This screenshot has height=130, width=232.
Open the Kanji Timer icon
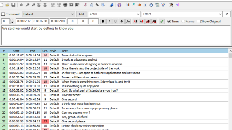[x=157, y=5]
